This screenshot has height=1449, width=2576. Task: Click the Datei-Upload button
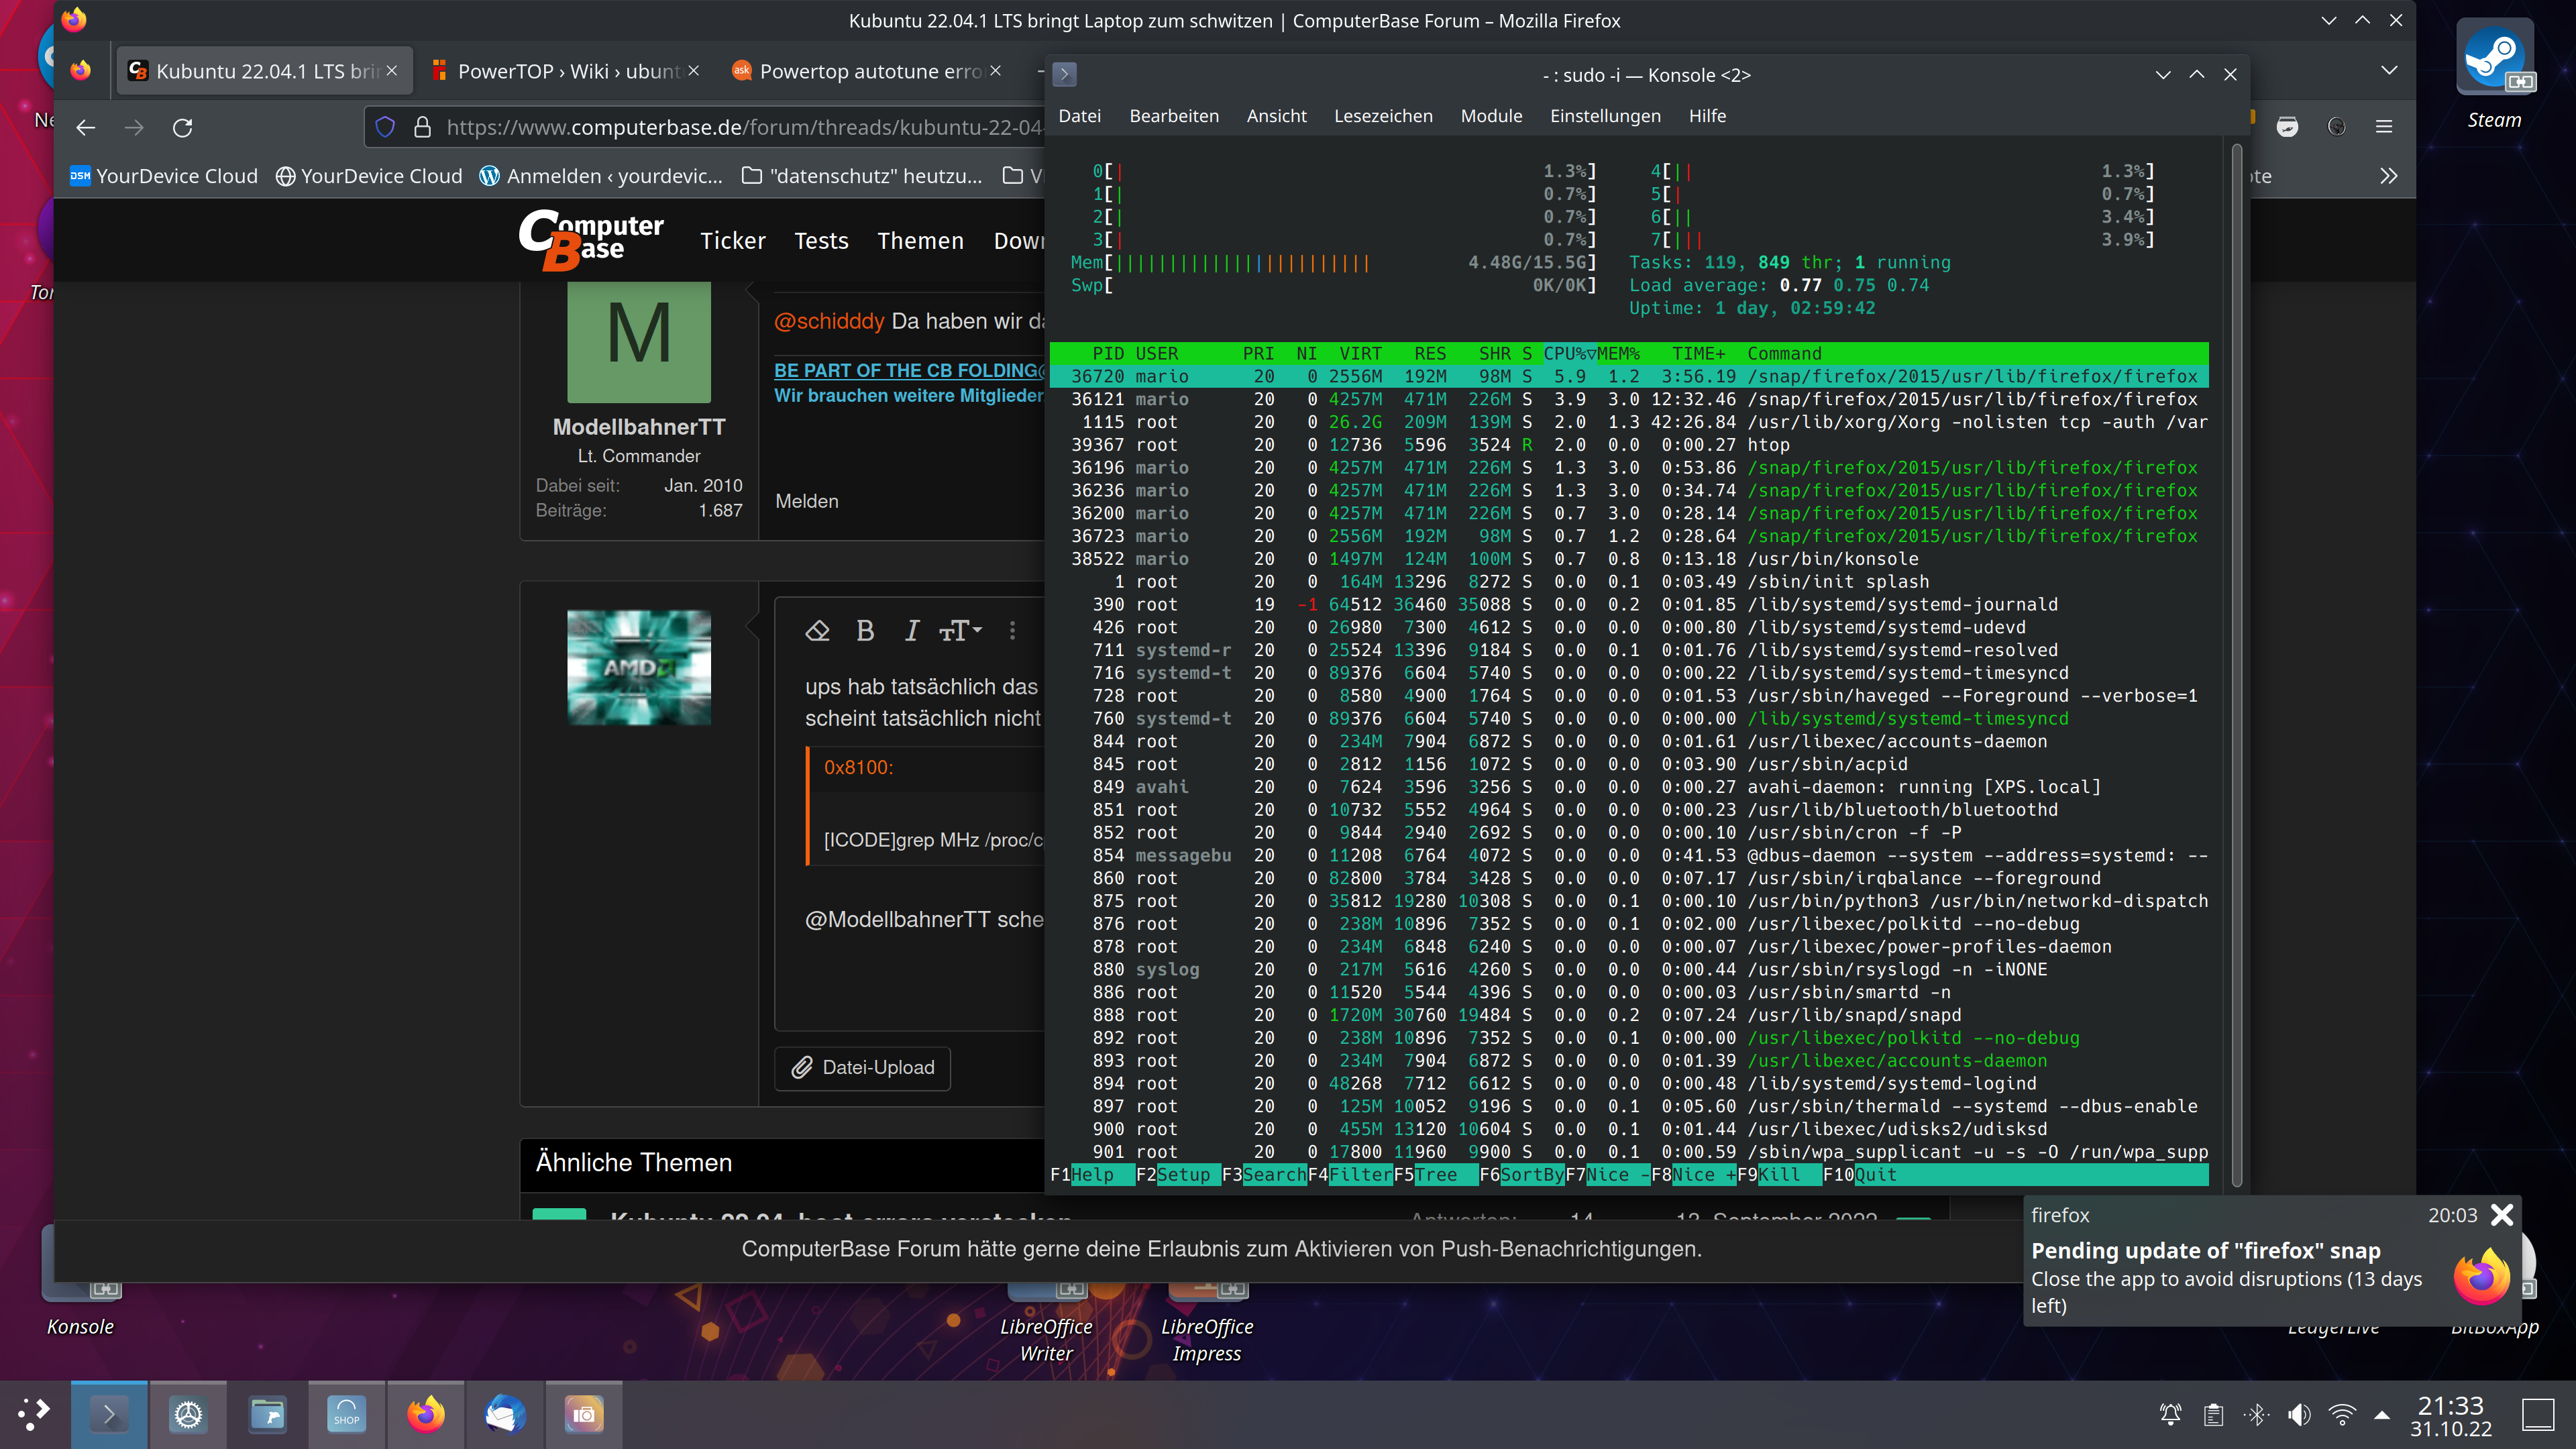tap(863, 1067)
